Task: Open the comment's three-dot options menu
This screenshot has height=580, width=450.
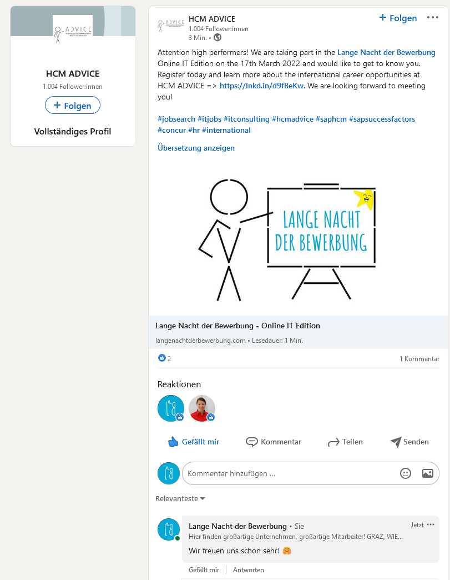Action: click(431, 524)
